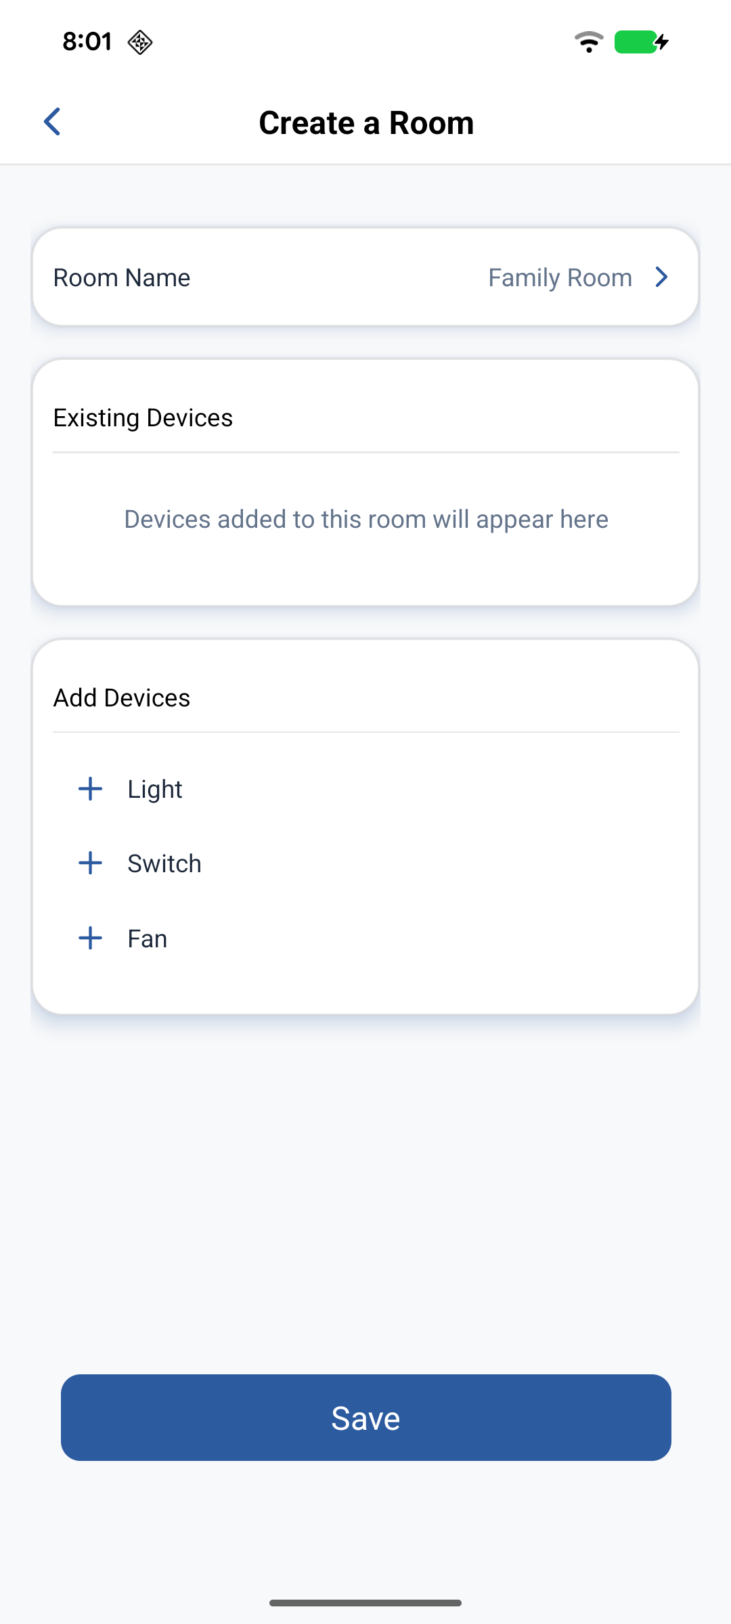Tap the plus icon beside Light
This screenshot has height=1624, width=731.
pos(90,789)
